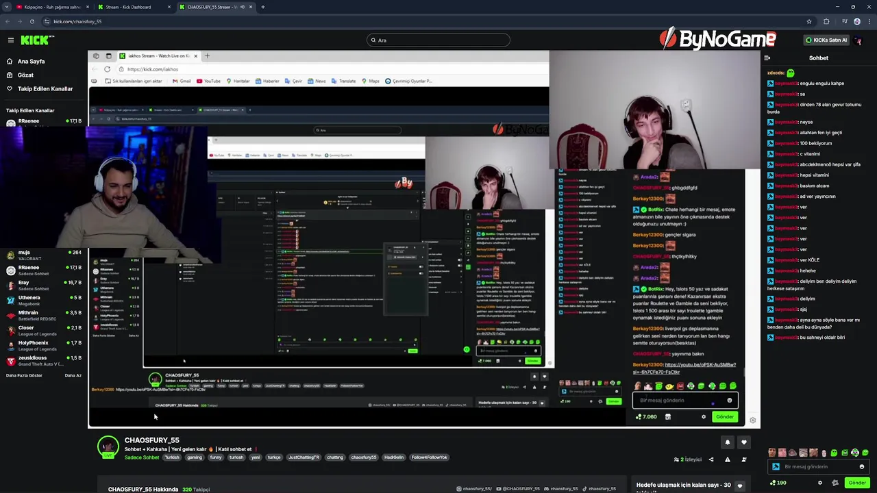Open a new Chrome tab

tap(263, 7)
